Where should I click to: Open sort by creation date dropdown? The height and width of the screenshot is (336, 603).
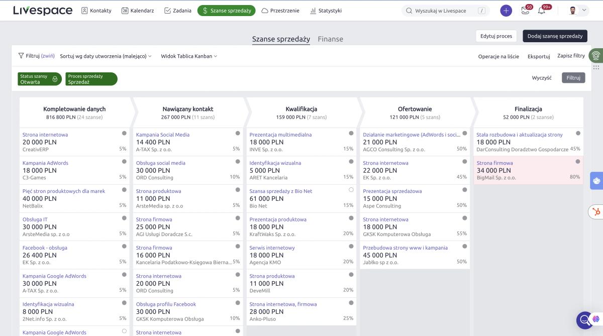click(x=106, y=56)
